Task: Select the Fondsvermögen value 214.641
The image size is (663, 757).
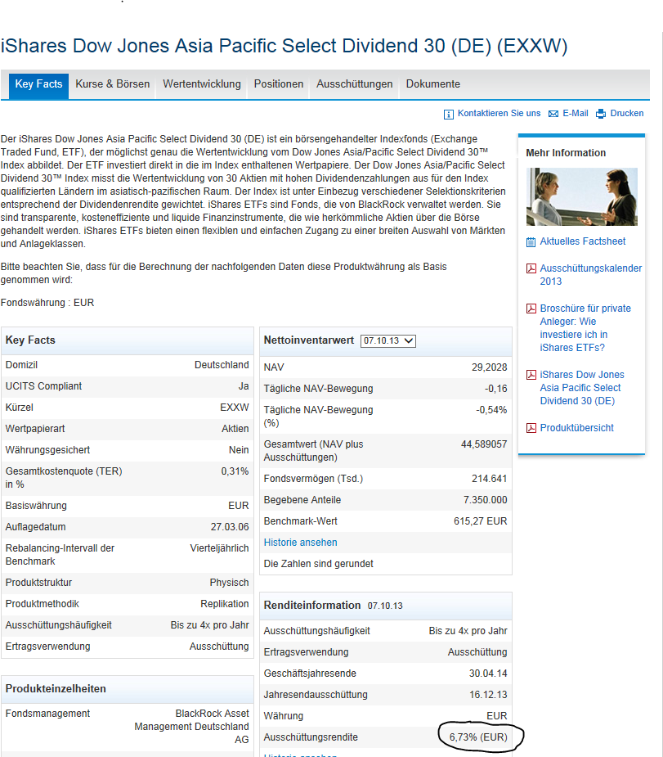Action: point(490,479)
